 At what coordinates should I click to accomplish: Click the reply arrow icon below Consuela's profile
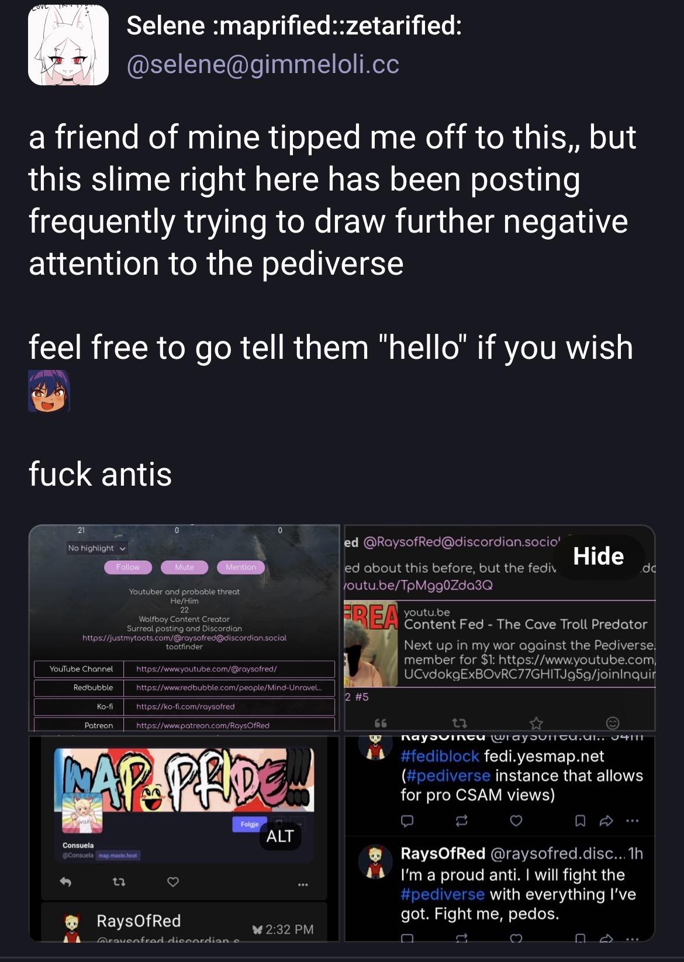(65, 881)
